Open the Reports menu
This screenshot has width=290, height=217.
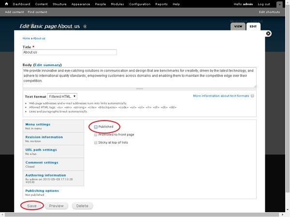click(161, 4)
